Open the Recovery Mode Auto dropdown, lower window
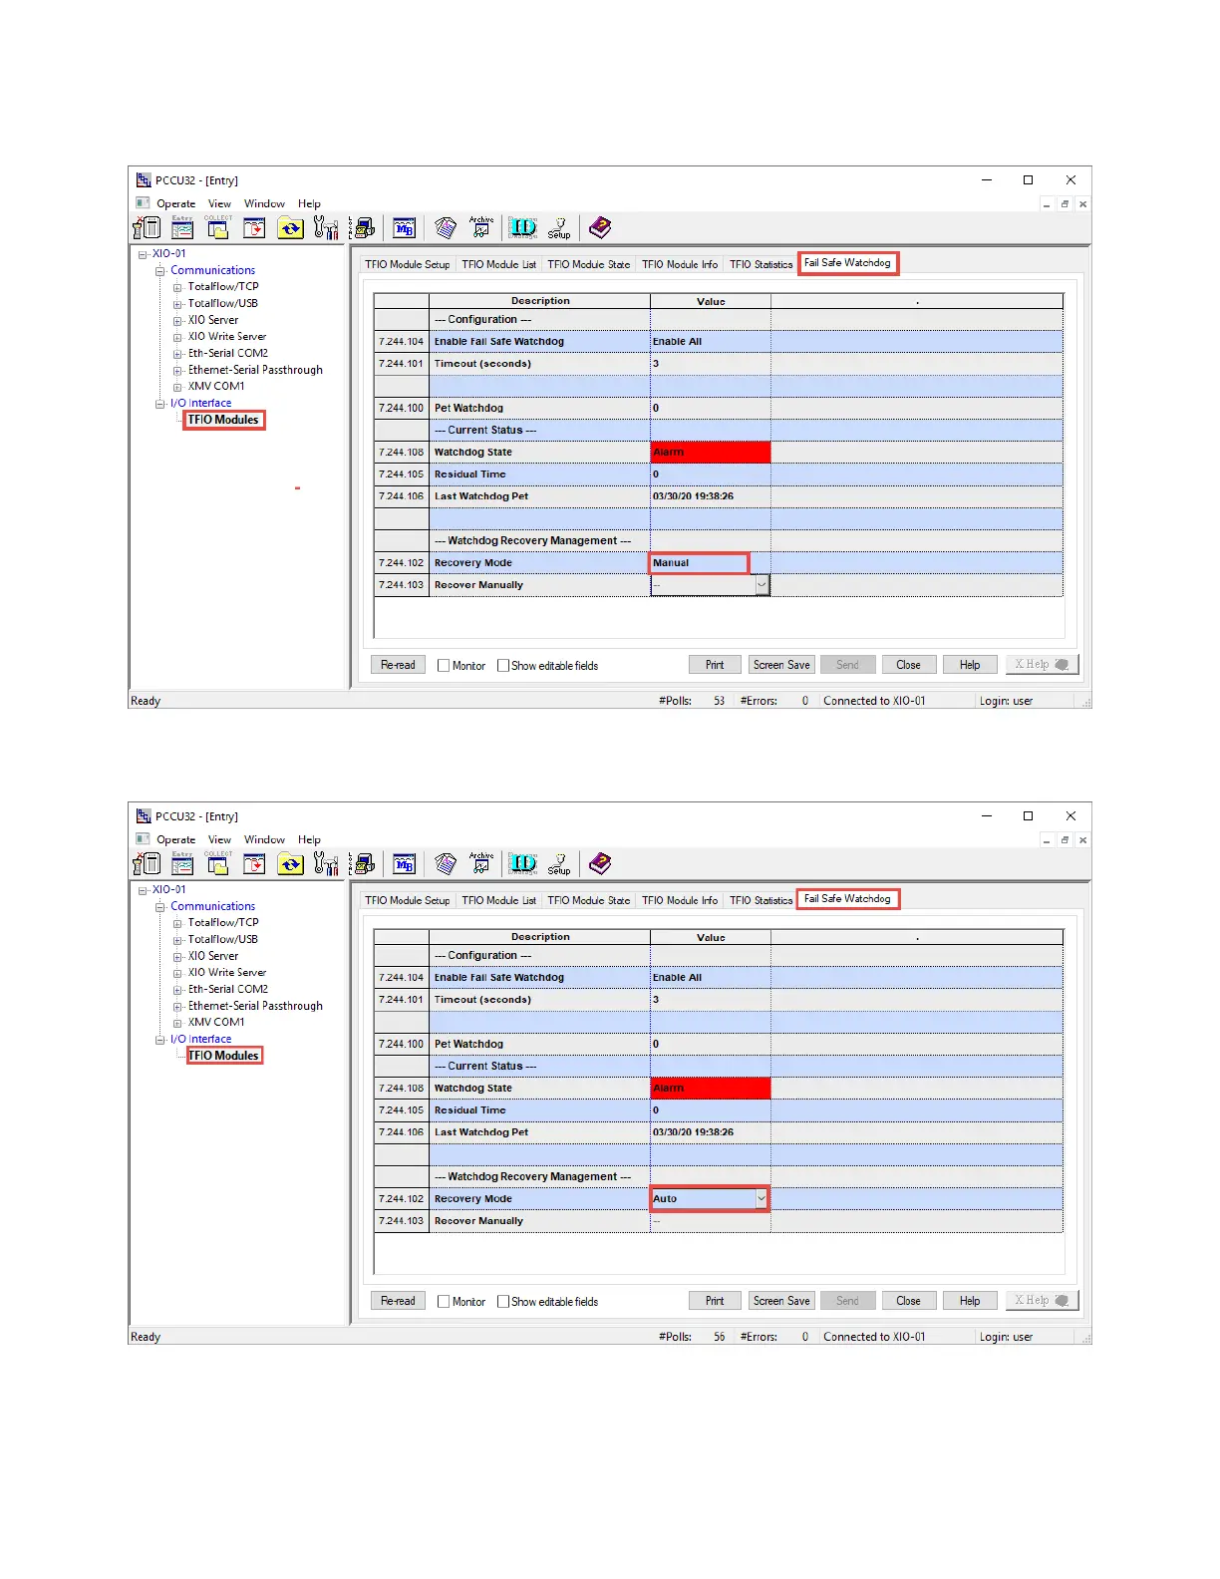Screen dimensions: 1220x1579 762,1198
